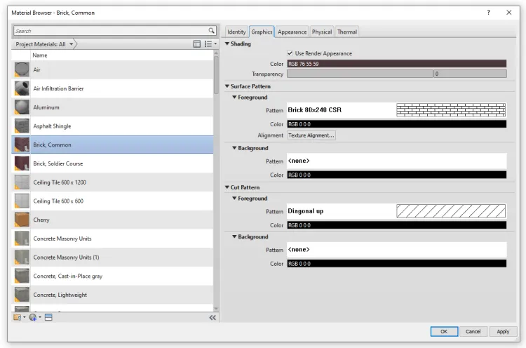
Task: Collapse the Surface Pattern Foreground group
Action: 234,98
